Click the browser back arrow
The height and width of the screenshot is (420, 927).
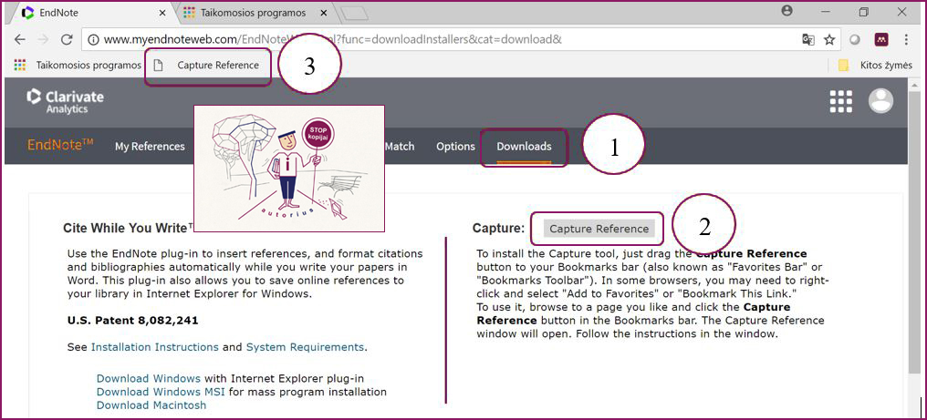click(x=20, y=40)
